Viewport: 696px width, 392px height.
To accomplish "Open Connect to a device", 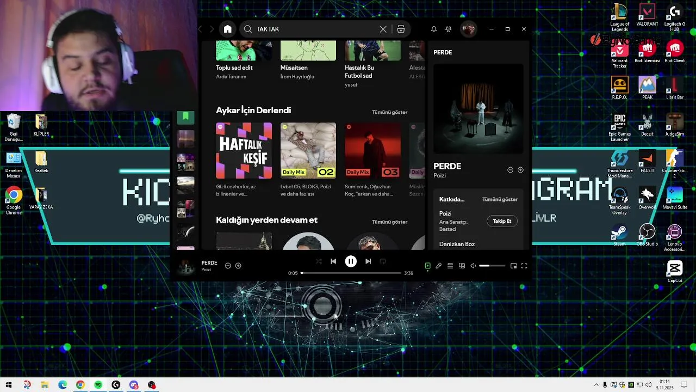I will tap(462, 266).
